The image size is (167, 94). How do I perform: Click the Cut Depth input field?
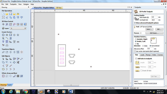coord(154,20)
